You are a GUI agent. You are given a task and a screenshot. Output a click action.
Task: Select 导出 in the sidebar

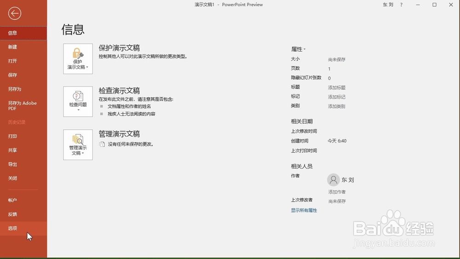pyautogui.click(x=23, y=164)
